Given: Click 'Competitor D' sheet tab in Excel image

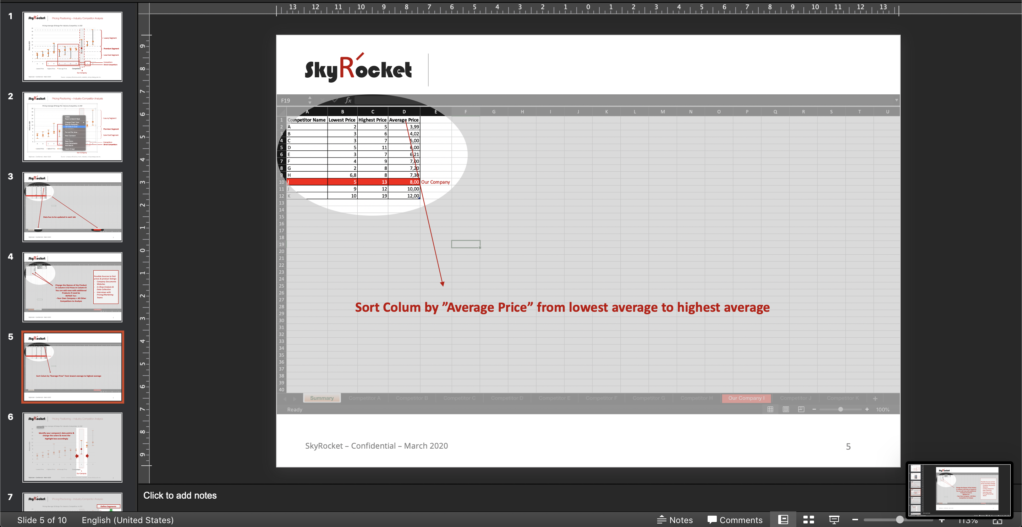Looking at the screenshot, I should (507, 398).
